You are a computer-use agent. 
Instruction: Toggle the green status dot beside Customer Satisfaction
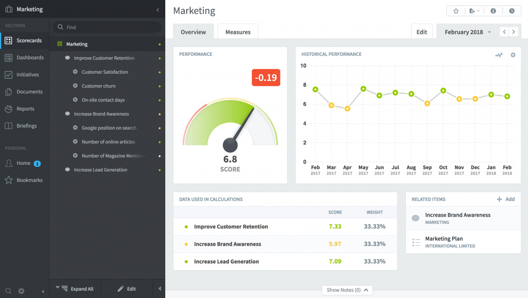(160, 71)
